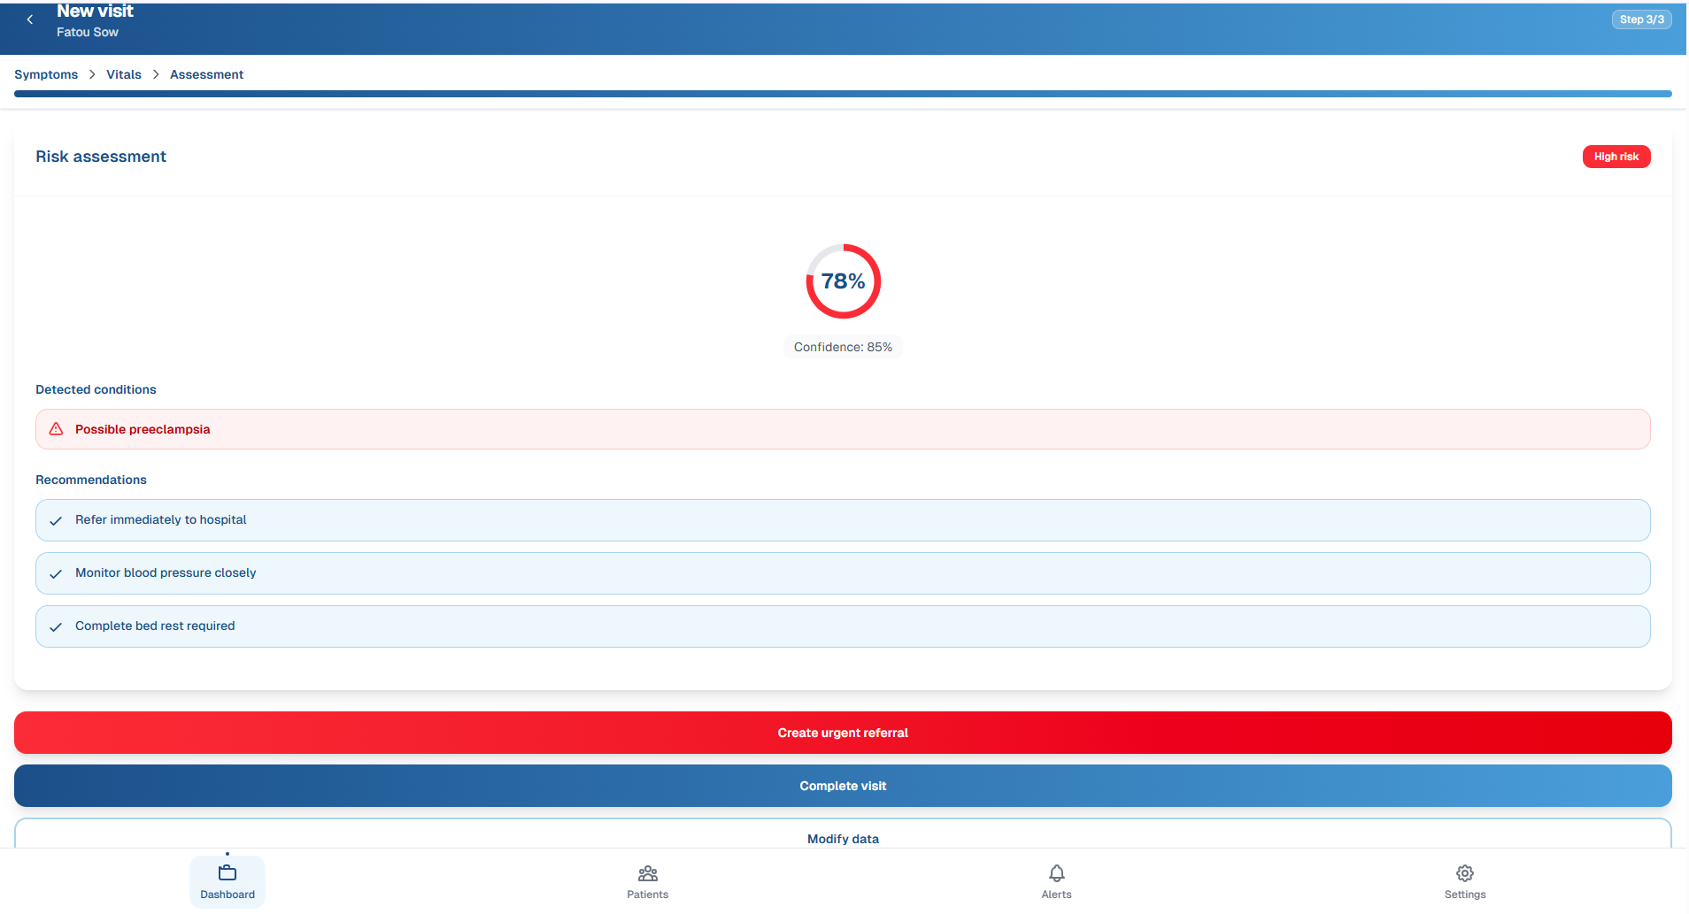Select Vitals in the breadcrumb navigation
The width and height of the screenshot is (1689, 914).
(123, 74)
